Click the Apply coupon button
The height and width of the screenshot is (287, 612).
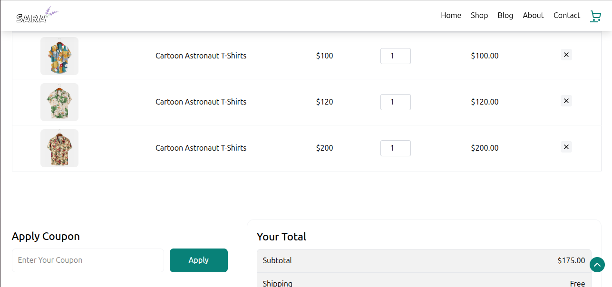199,260
